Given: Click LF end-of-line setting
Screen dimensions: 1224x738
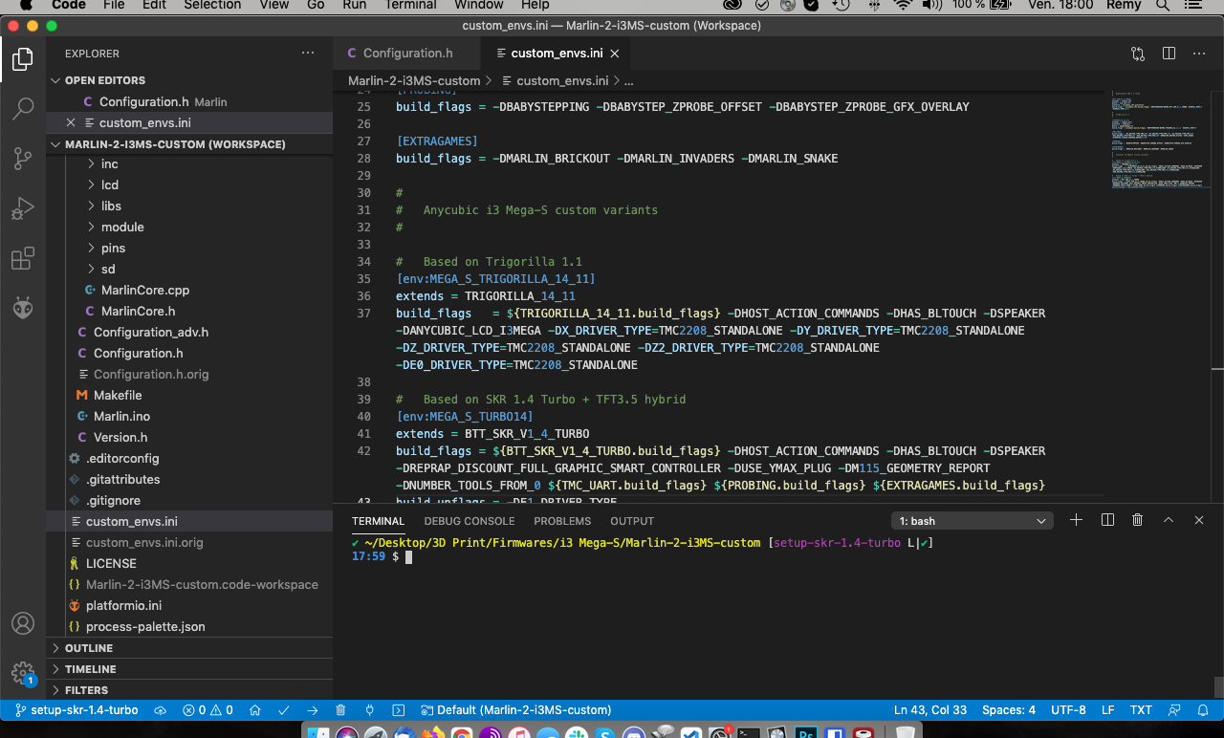Looking at the screenshot, I should tap(1108, 710).
